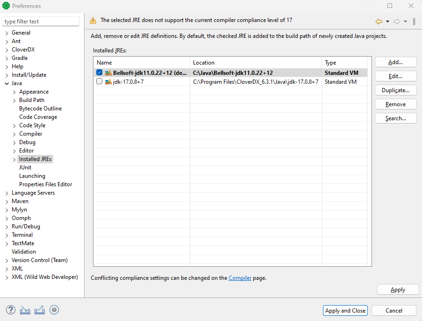Expand the Java category in the sidebar

[x=7, y=83]
